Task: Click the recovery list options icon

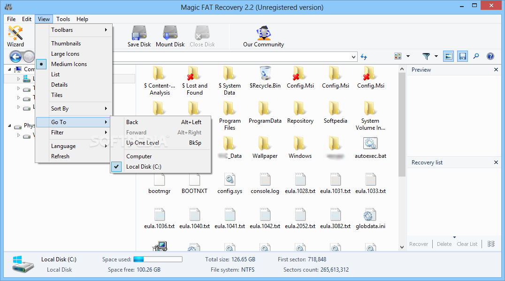Action: (491, 244)
